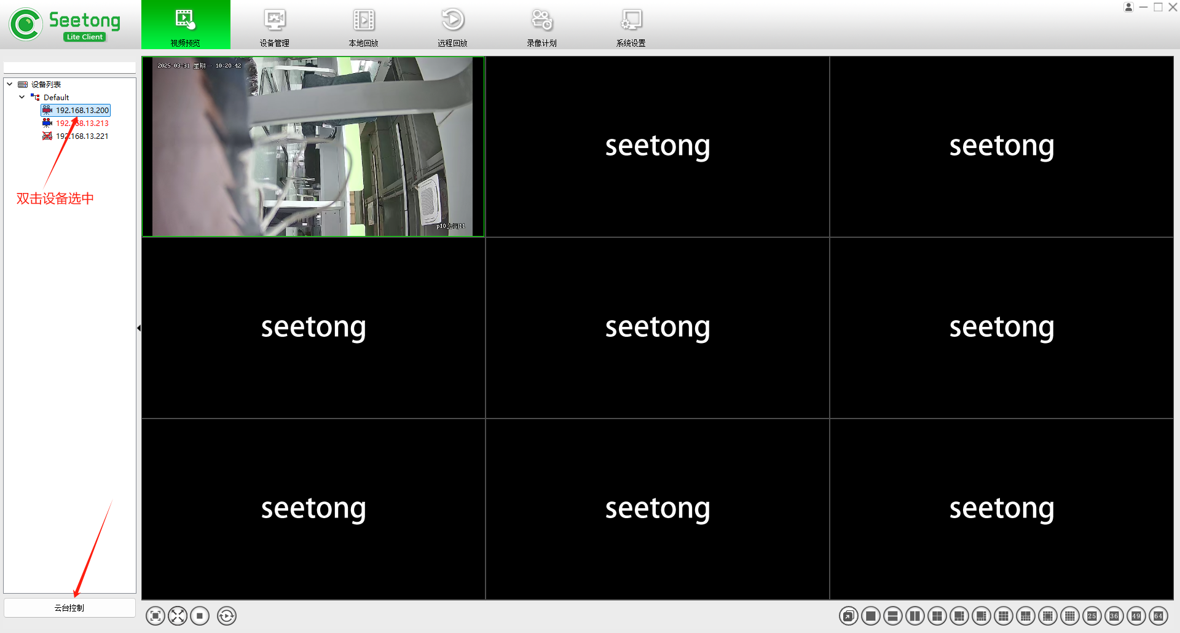Click the offline camera icon beside 192.168.13.221
Screen dimensions: 1180x633
tap(47, 136)
